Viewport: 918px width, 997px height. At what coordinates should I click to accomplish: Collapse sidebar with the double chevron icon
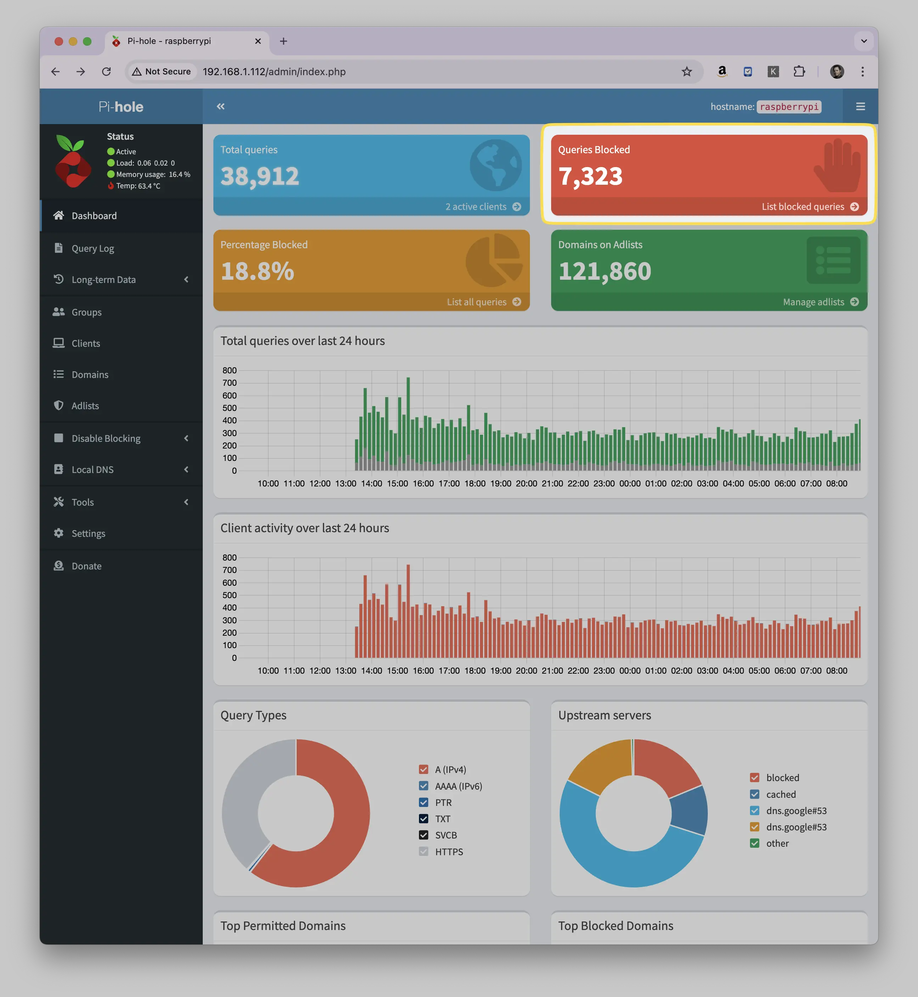coord(220,106)
